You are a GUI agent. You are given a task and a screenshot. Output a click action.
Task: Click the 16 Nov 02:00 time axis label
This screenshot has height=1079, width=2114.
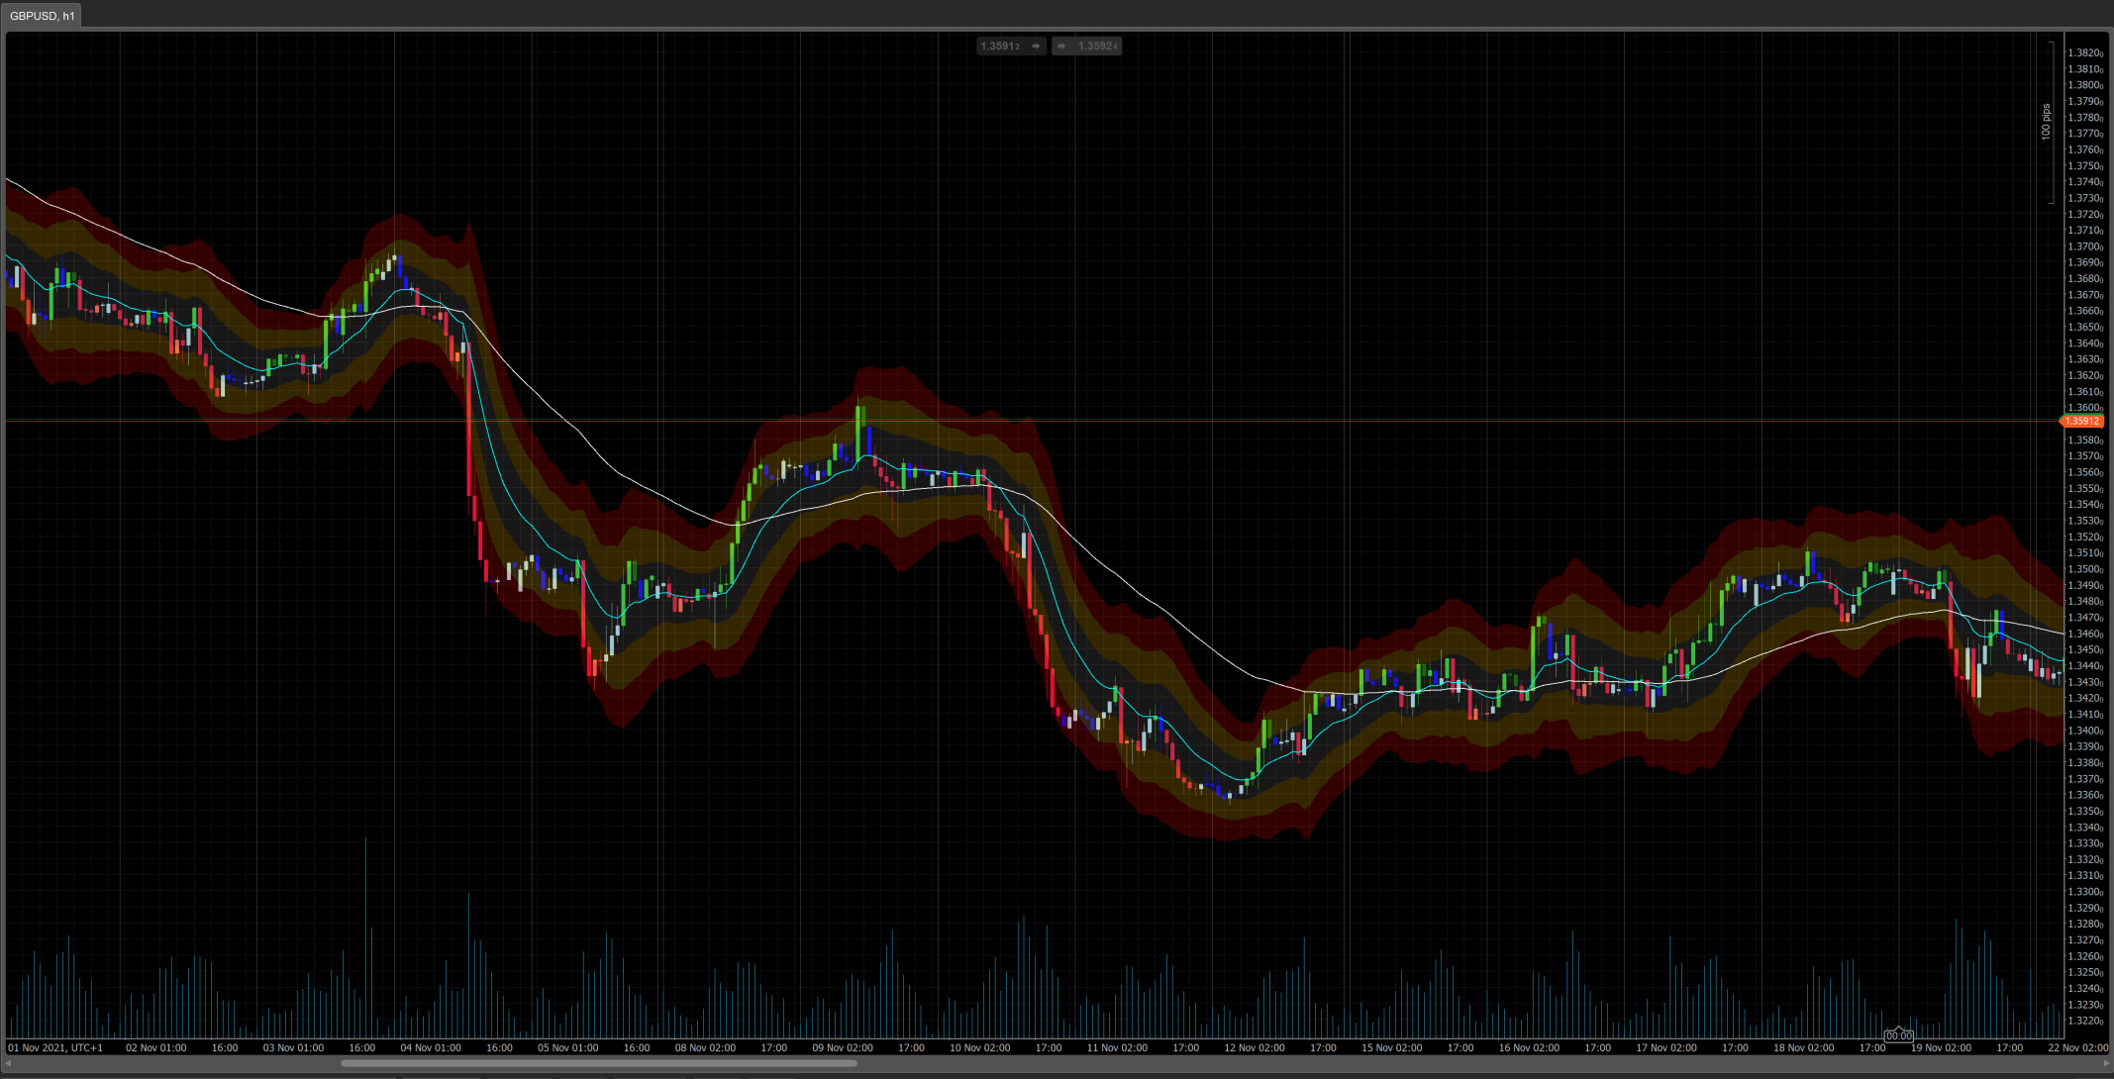point(1529,1047)
